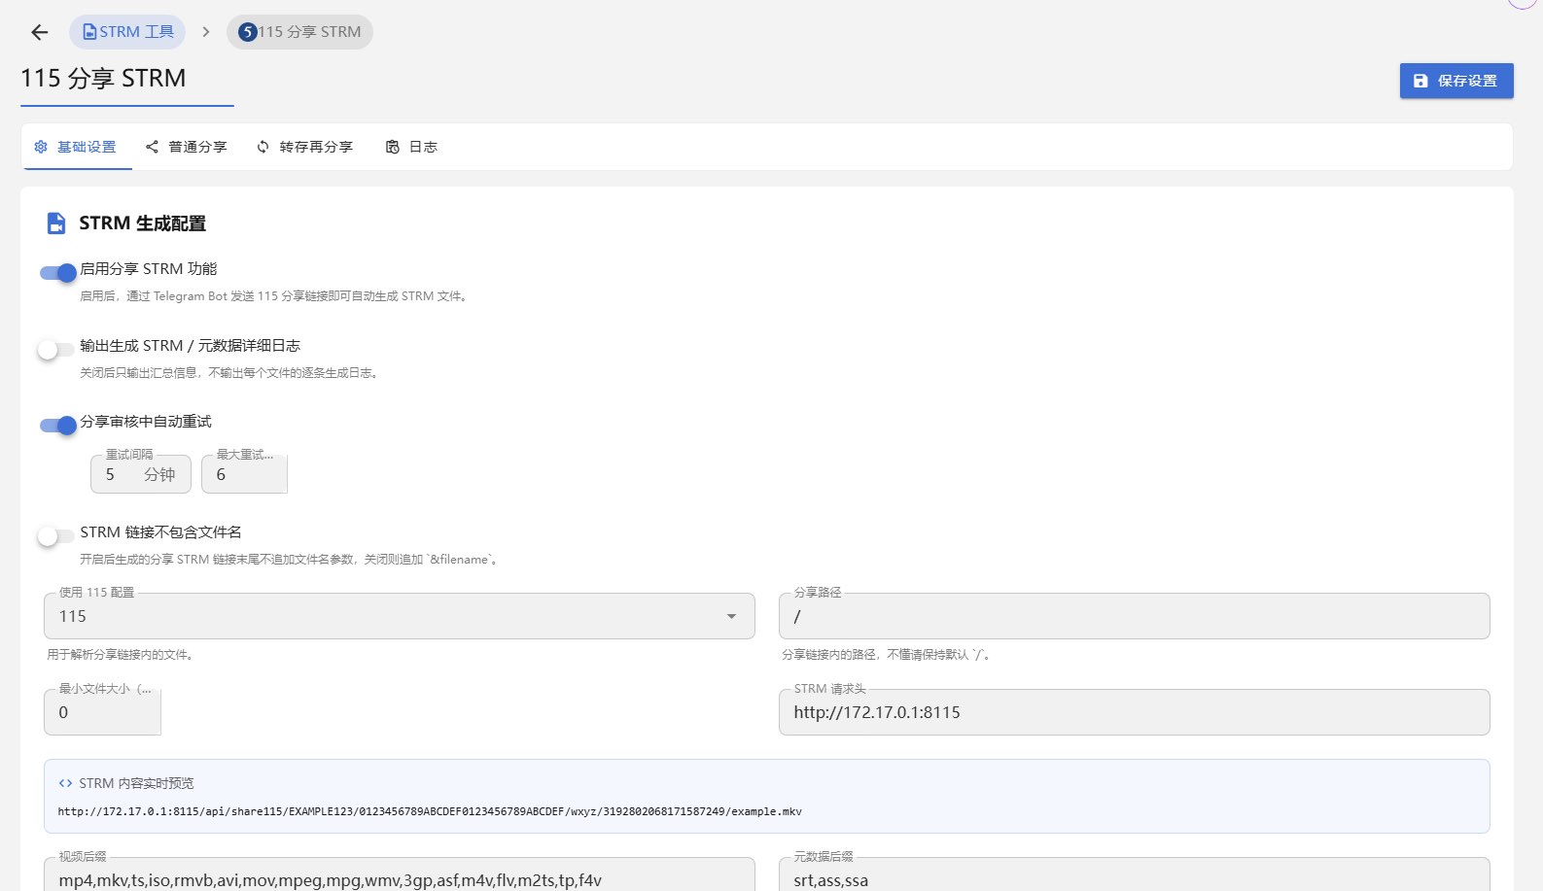This screenshot has width=1543, height=891.
Task: Click the breadcrumb chevron separator
Action: pyautogui.click(x=206, y=32)
